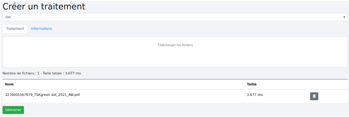The height and width of the screenshot is (117, 349).
Task: Click the Taille column header
Action: (x=252, y=84)
